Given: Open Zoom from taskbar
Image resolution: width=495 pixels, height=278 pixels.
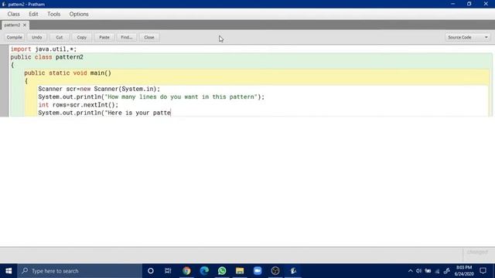Looking at the screenshot, I should point(258,271).
